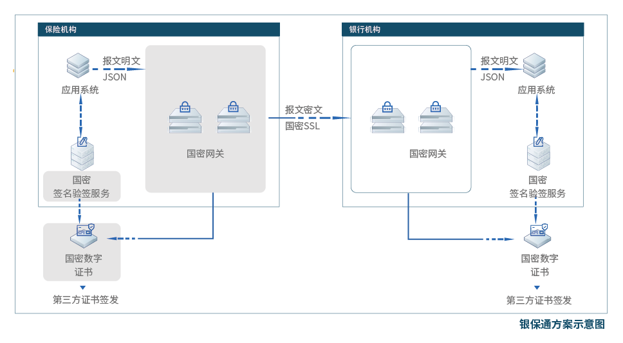Select the 报文密文 label between institutions
Image resolution: width=623 pixels, height=343 pixels.
coord(304,109)
